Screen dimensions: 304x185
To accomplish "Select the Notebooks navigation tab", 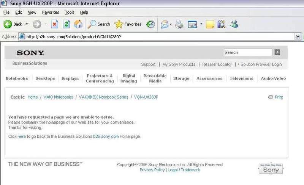I will (x=17, y=78).
